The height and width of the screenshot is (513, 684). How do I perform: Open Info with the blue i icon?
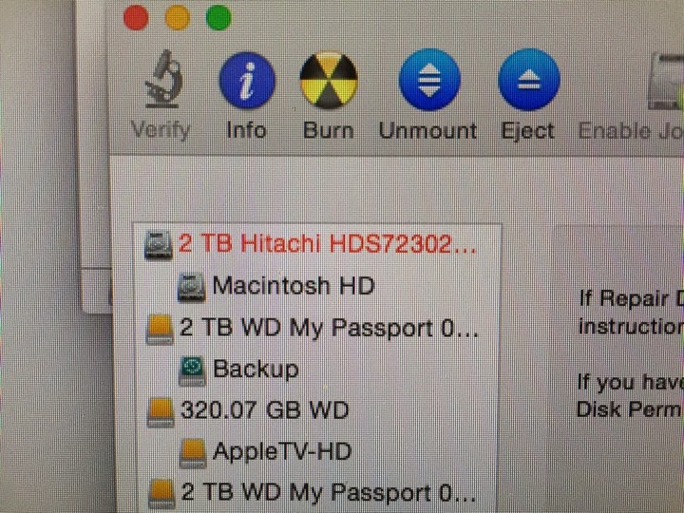pos(247,80)
